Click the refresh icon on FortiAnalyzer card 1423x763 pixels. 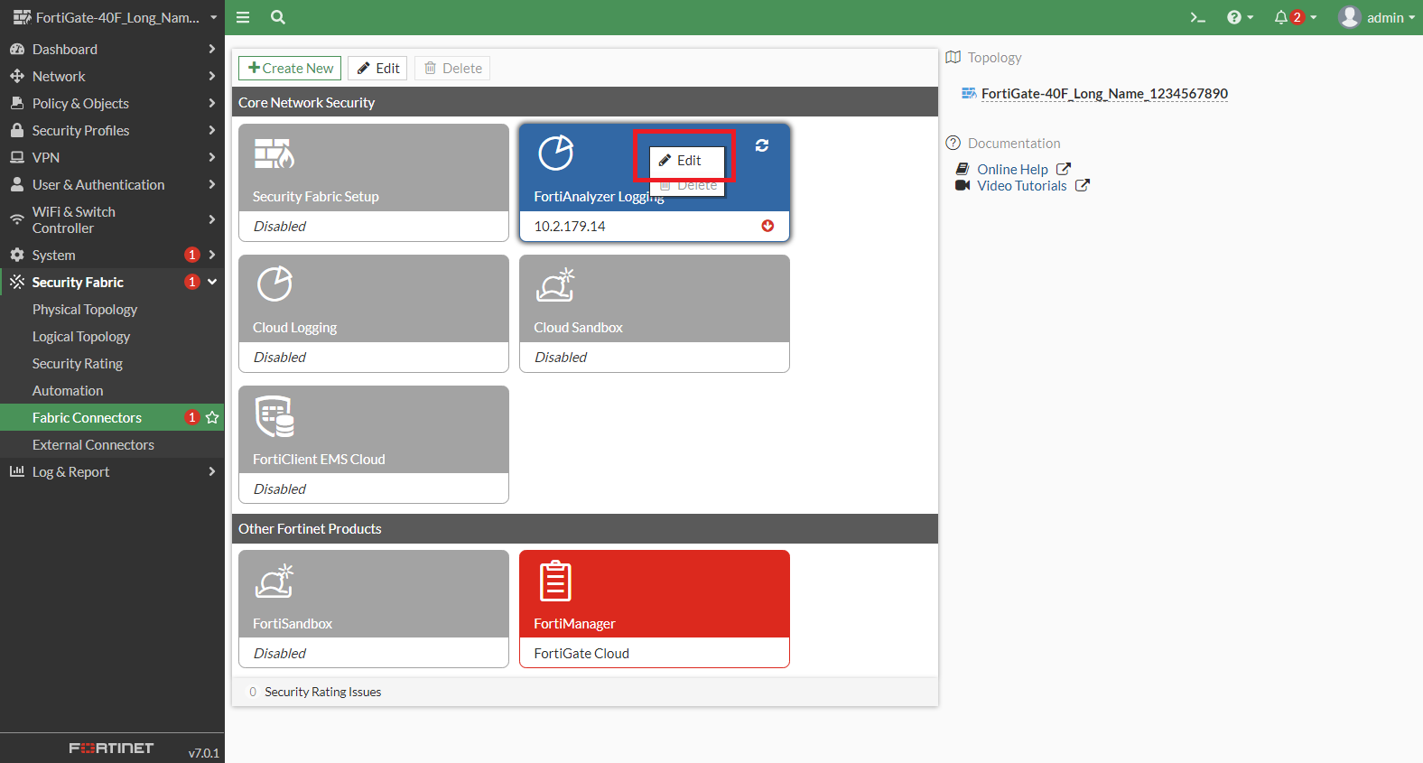point(762,145)
